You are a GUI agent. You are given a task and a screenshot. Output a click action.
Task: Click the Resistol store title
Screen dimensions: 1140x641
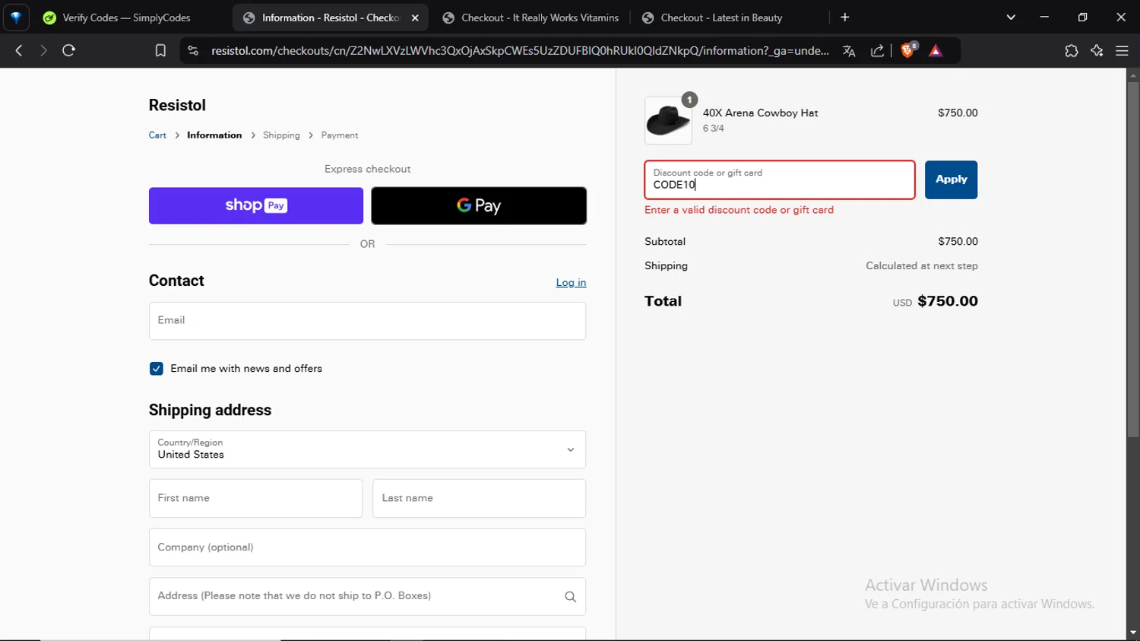(177, 106)
